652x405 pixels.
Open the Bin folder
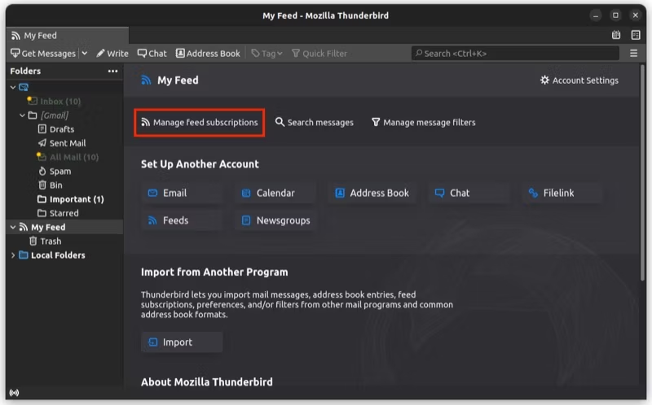point(51,185)
